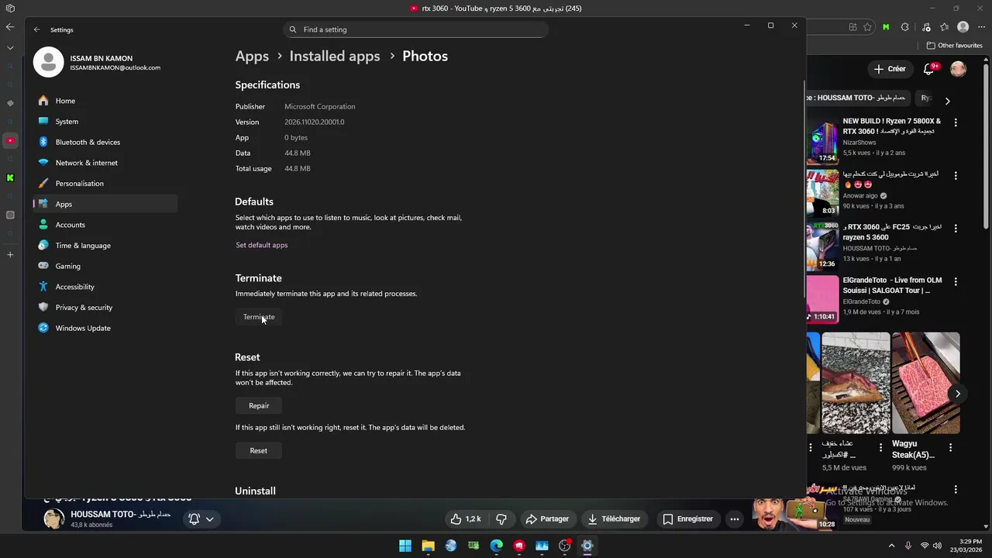
Task: Select green K tab in Edge sidebar
Action: point(10,178)
